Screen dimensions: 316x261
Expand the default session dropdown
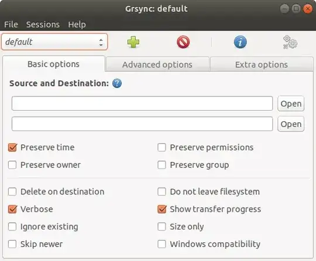54,42
